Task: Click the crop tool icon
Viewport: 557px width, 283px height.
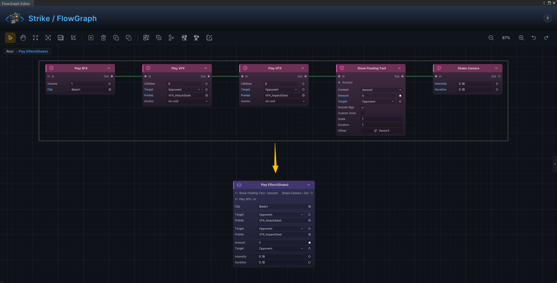Action: [73, 38]
